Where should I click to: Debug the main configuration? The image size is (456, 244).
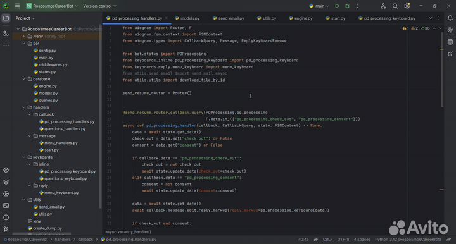pos(347,6)
